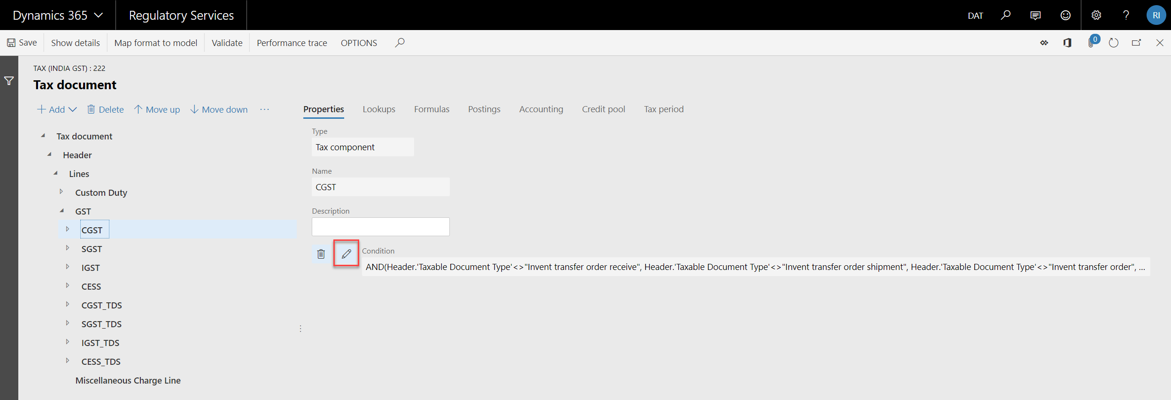Image resolution: width=1171 pixels, height=400 pixels.
Task: Open page in new window icon
Action: pyautogui.click(x=1136, y=43)
